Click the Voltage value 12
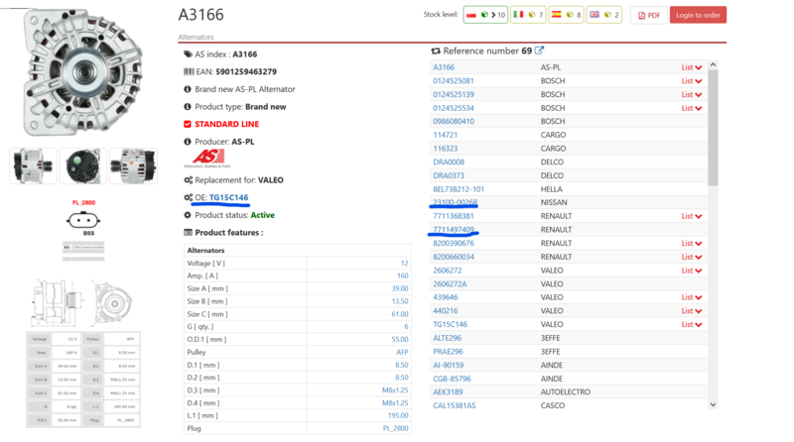Viewport: 794px width, 442px height. [405, 263]
